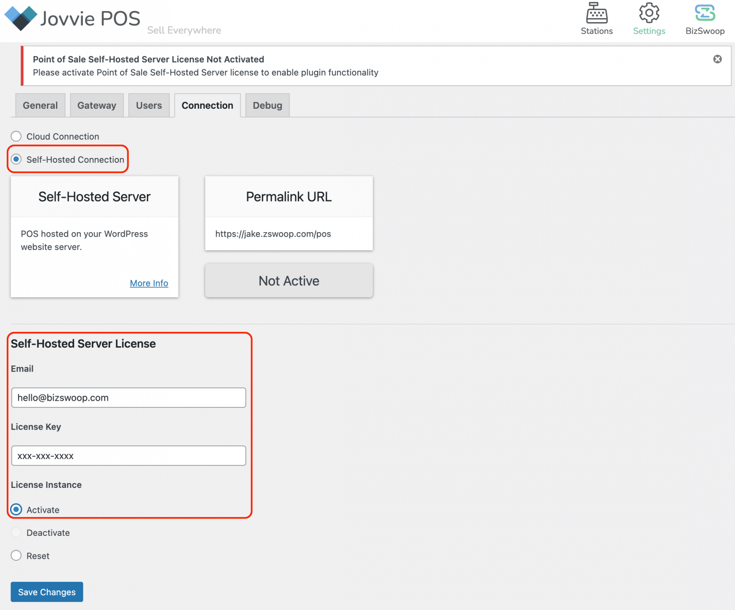The image size is (735, 610).
Task: Dismiss the license not activated notice
Action: (717, 59)
